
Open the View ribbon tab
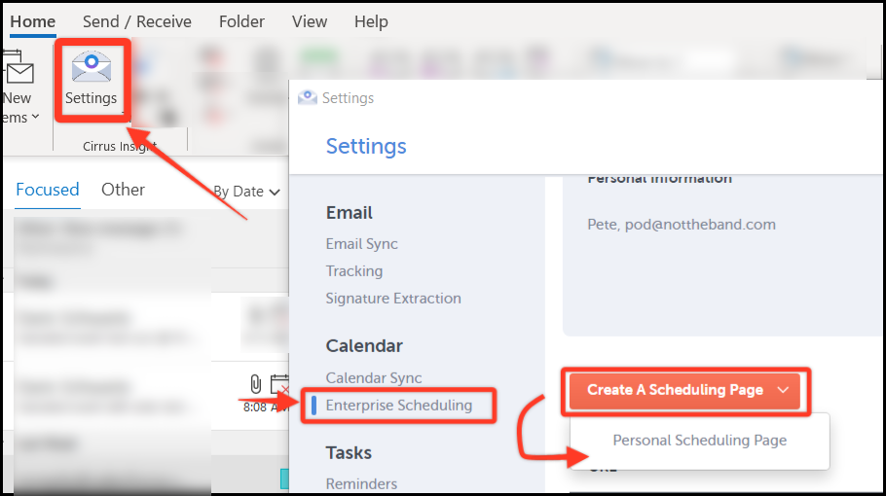click(x=309, y=21)
